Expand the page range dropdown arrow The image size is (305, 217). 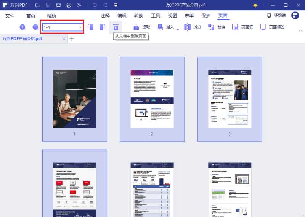click(x=80, y=27)
